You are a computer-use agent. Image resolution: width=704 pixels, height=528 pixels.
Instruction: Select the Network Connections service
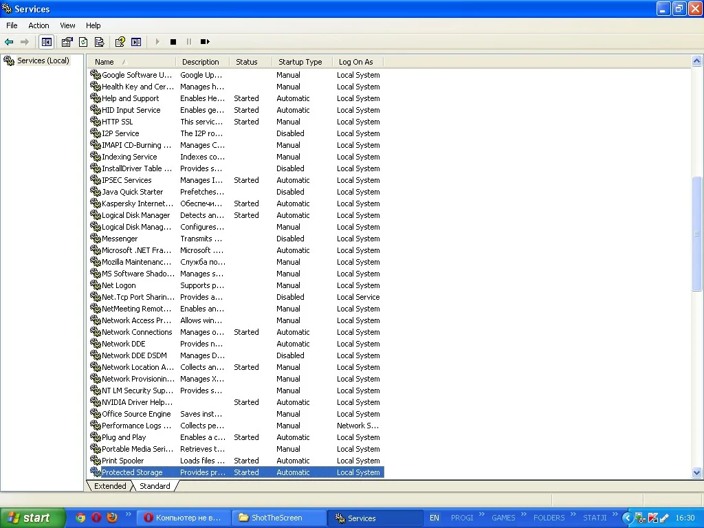pyautogui.click(x=236, y=332)
